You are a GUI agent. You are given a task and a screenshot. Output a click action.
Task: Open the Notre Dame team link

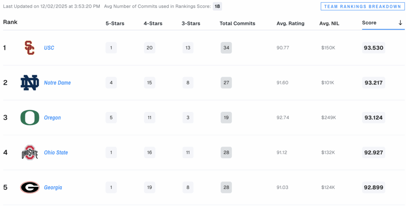[57, 83]
